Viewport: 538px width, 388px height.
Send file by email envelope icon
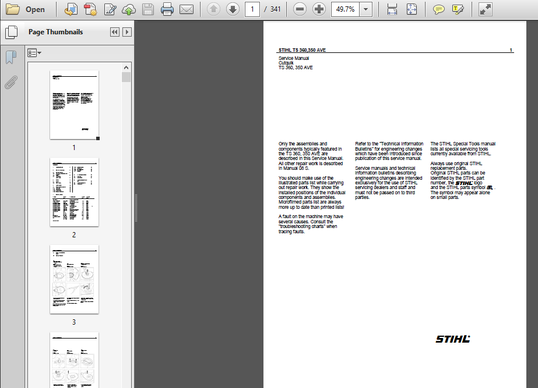187,9
